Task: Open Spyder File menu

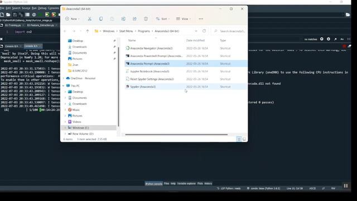Action: pos(2,8)
